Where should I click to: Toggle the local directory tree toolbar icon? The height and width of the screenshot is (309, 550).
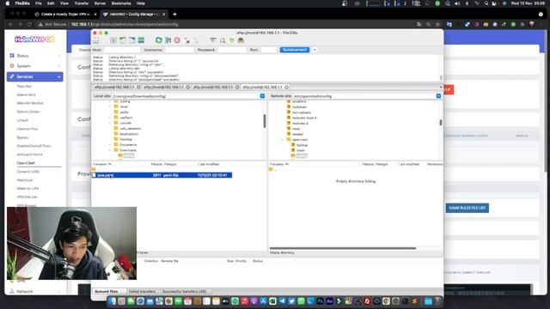(122, 40)
